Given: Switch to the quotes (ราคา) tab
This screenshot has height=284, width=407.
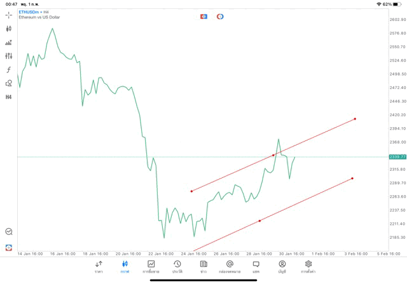Looking at the screenshot, I should tap(99, 267).
